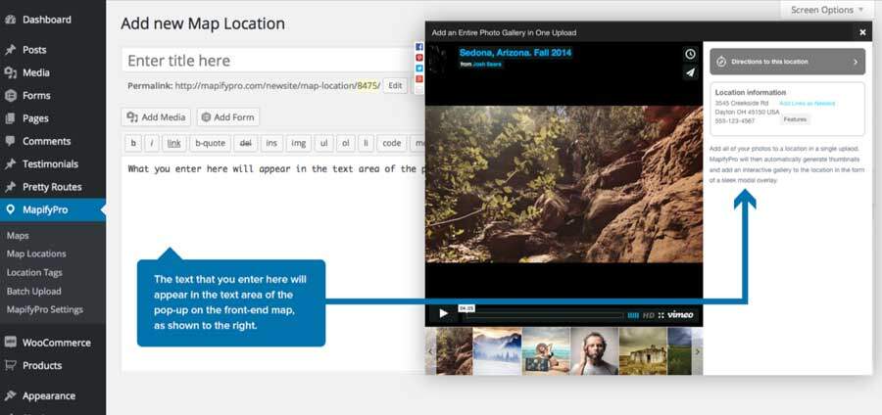Click the Edit permalink button
The height and width of the screenshot is (415, 882).
(395, 86)
